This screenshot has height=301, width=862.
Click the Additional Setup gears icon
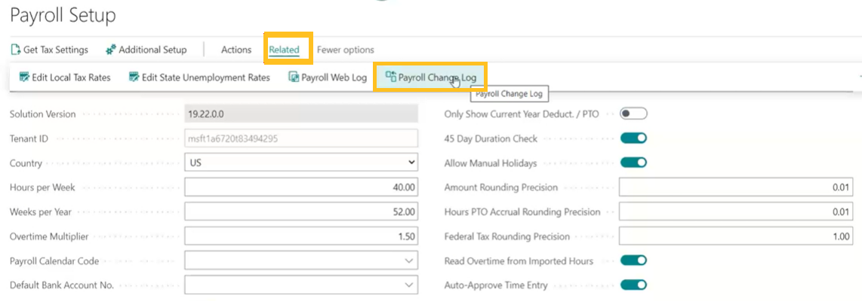pos(111,50)
